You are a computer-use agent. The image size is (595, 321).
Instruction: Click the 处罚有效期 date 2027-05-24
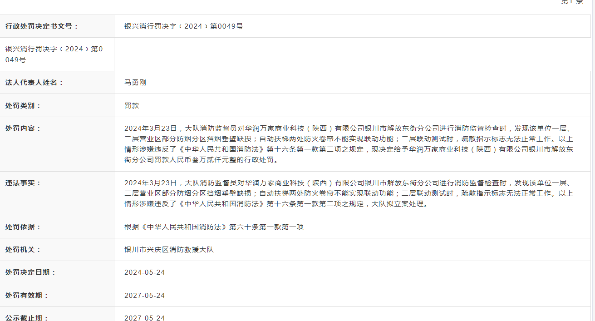[x=144, y=296]
